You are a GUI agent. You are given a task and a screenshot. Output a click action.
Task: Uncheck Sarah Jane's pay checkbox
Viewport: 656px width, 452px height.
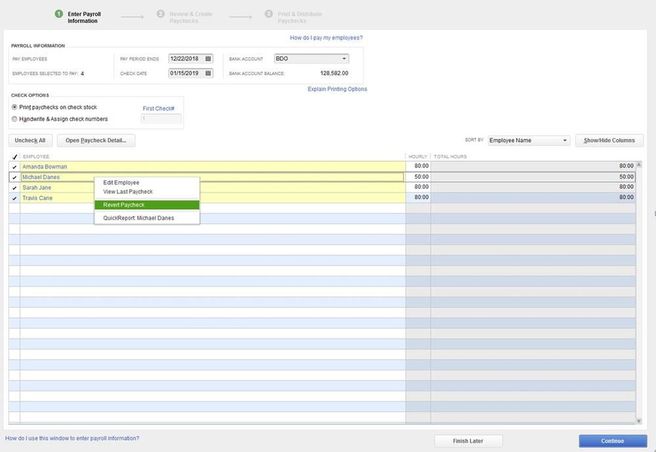pos(14,188)
